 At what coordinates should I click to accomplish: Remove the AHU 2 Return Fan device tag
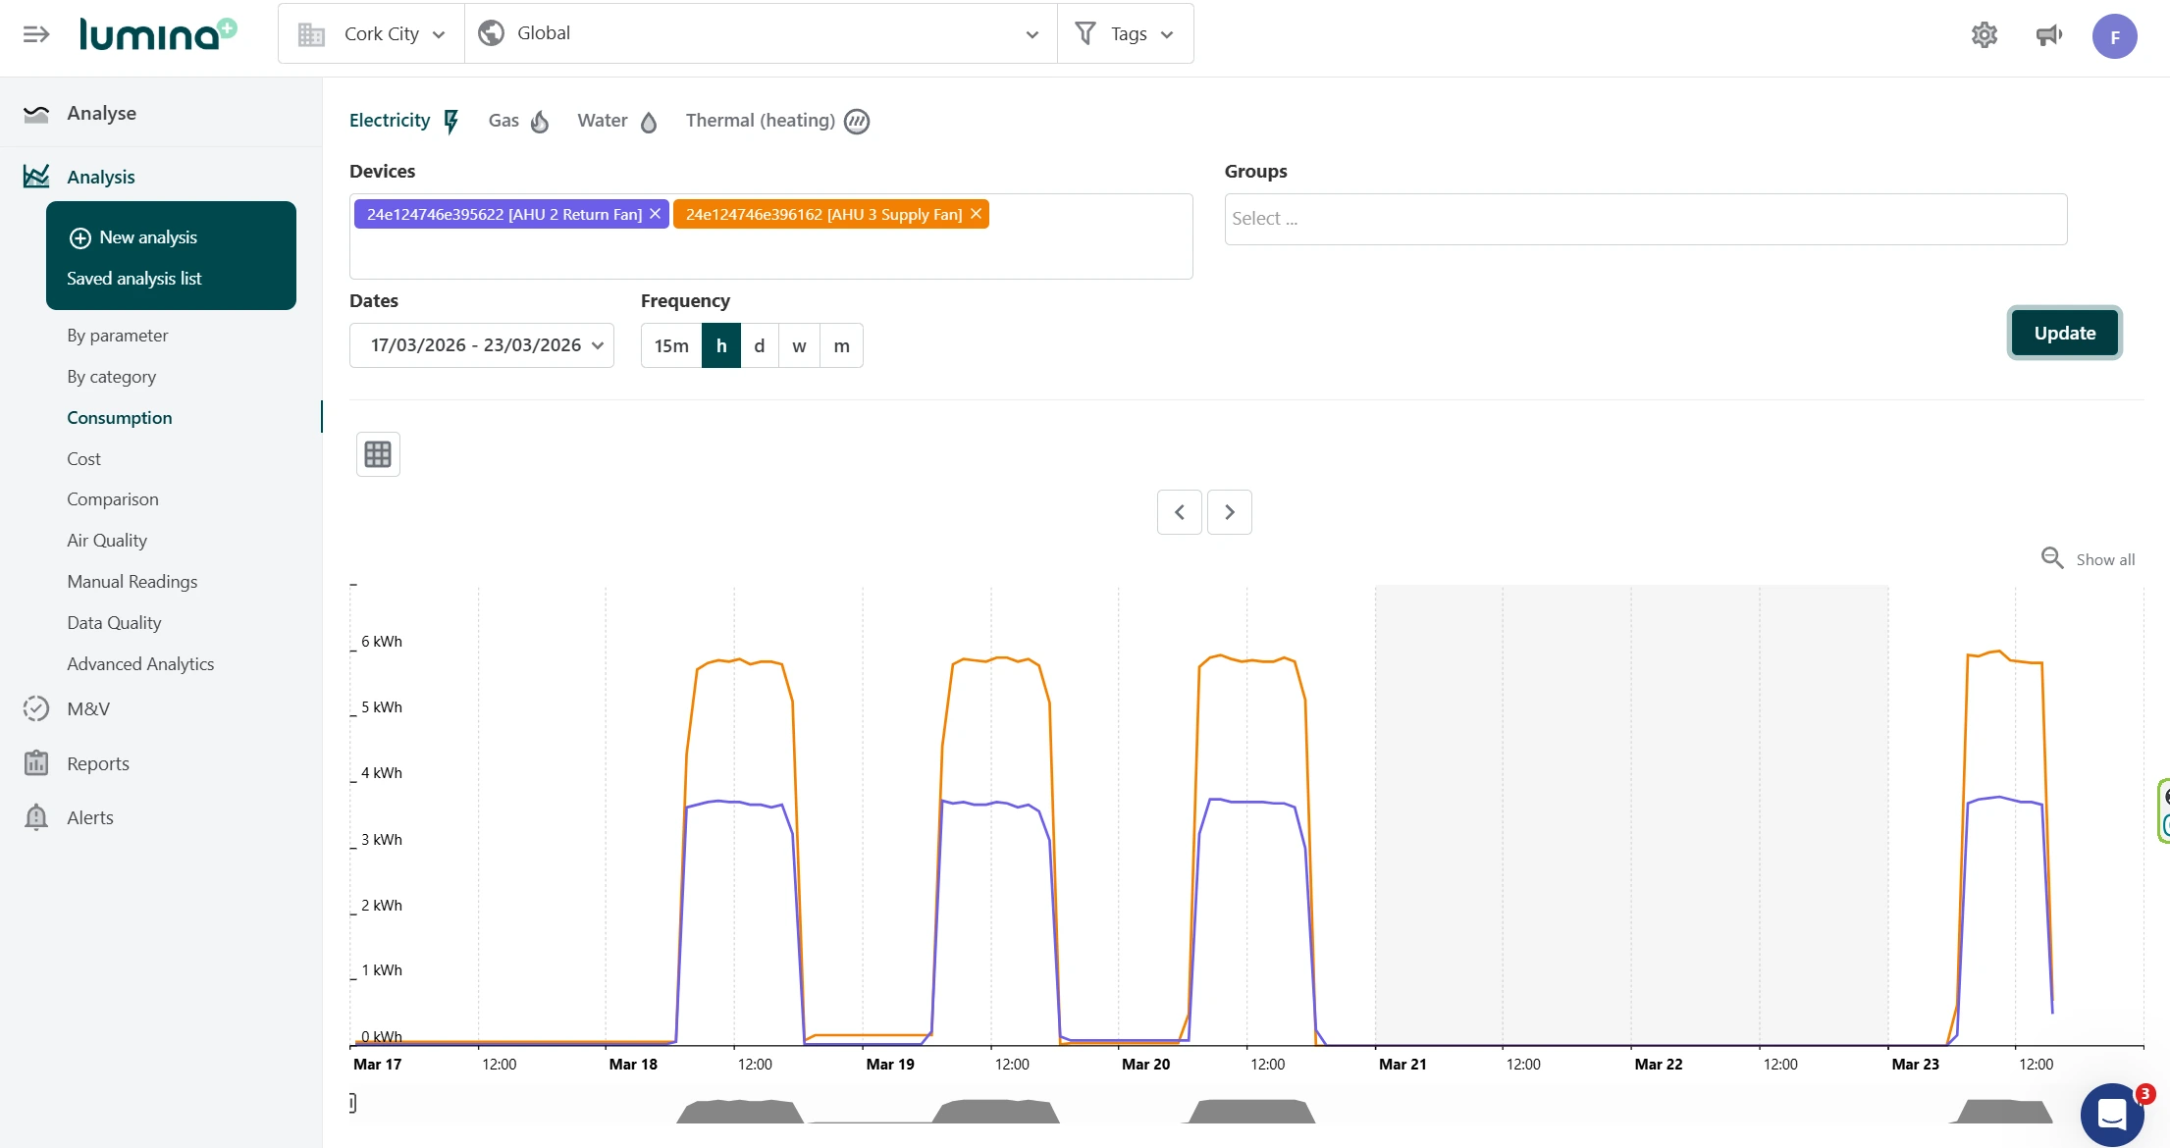point(656,214)
